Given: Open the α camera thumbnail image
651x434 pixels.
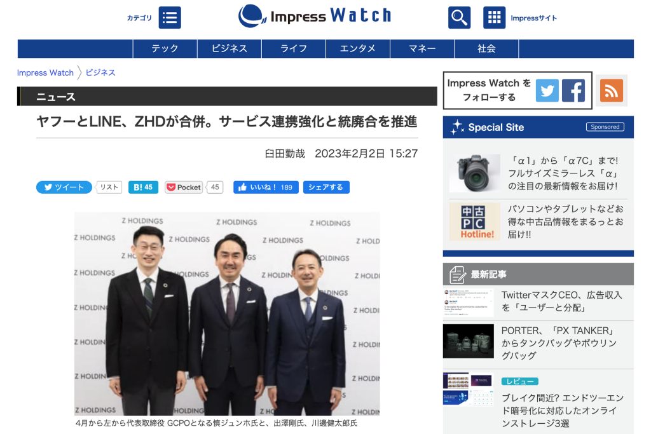Looking at the screenshot, I should 474,173.
